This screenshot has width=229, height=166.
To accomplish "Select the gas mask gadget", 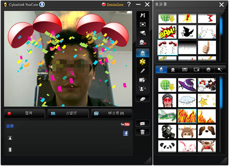I will 167,131.
